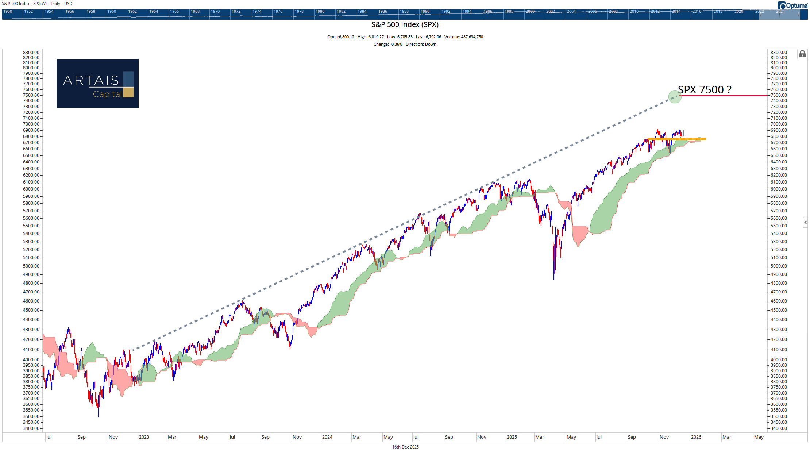The height and width of the screenshot is (454, 810).
Task: Expand the side panel arrow on right edge
Action: tap(805, 222)
